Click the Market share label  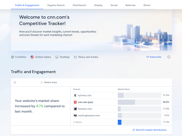[51, 82]
